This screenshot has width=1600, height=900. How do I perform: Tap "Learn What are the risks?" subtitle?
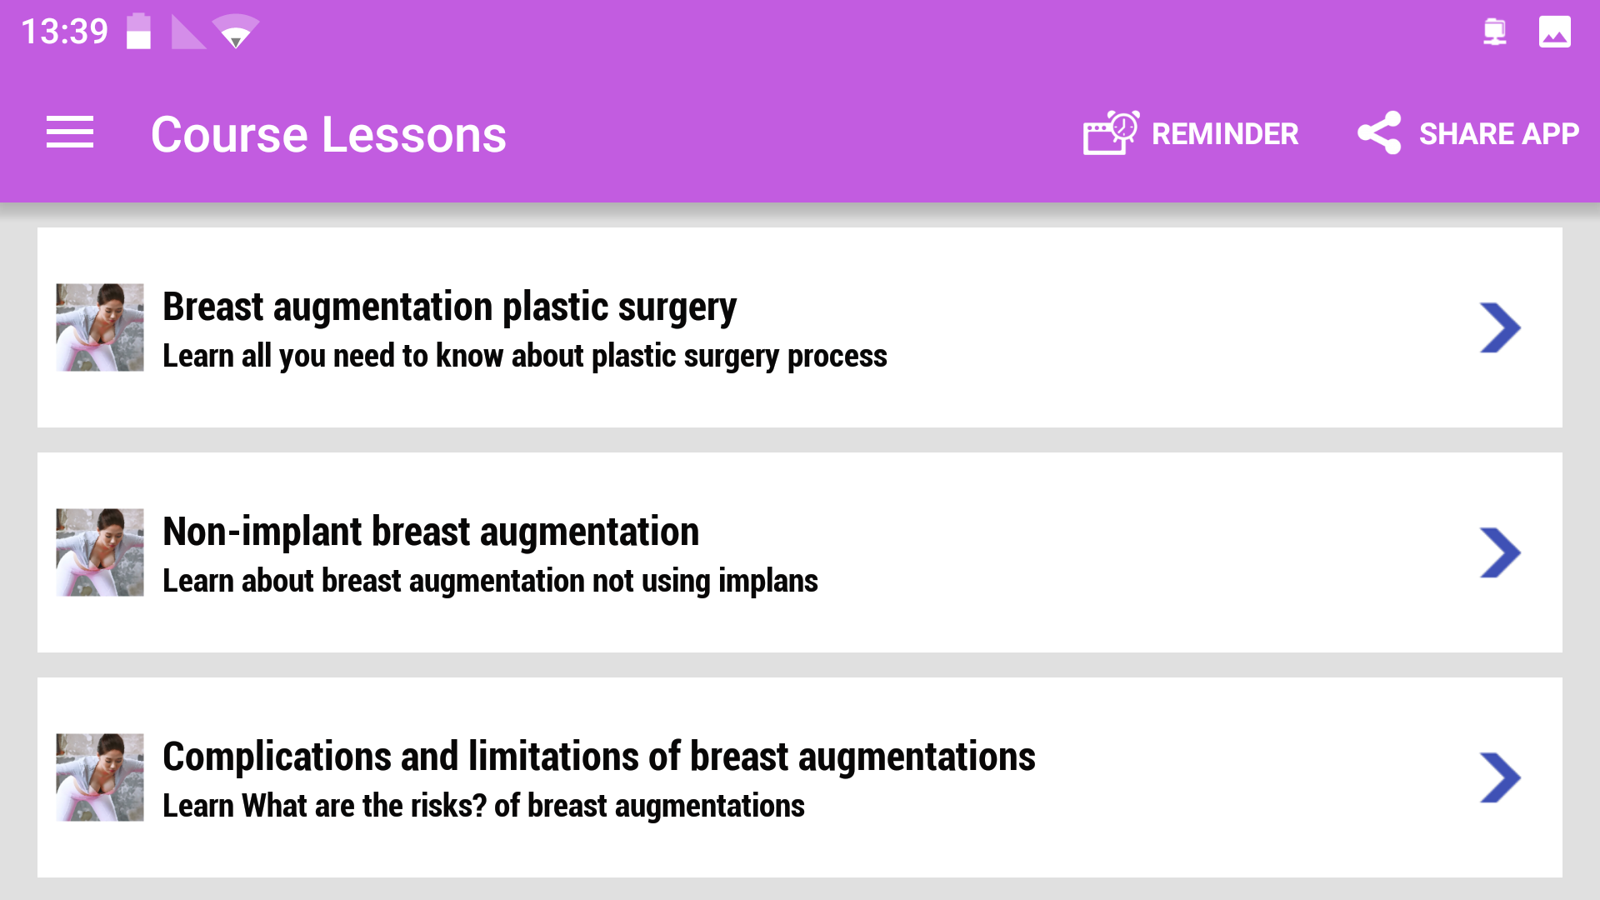(483, 806)
